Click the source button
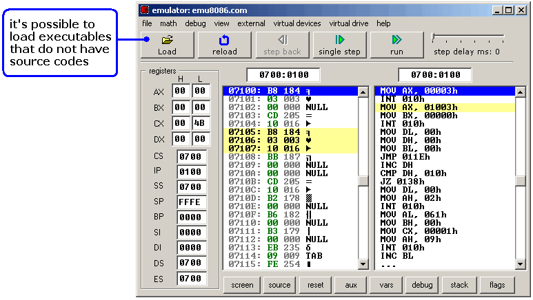The width and height of the screenshot is (533, 300). (x=279, y=285)
